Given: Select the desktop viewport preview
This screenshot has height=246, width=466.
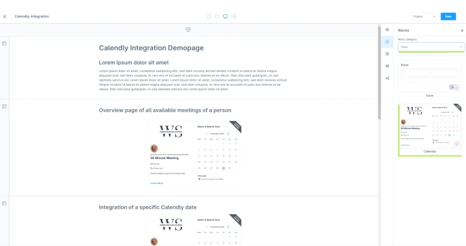Looking at the screenshot, I should 226,16.
